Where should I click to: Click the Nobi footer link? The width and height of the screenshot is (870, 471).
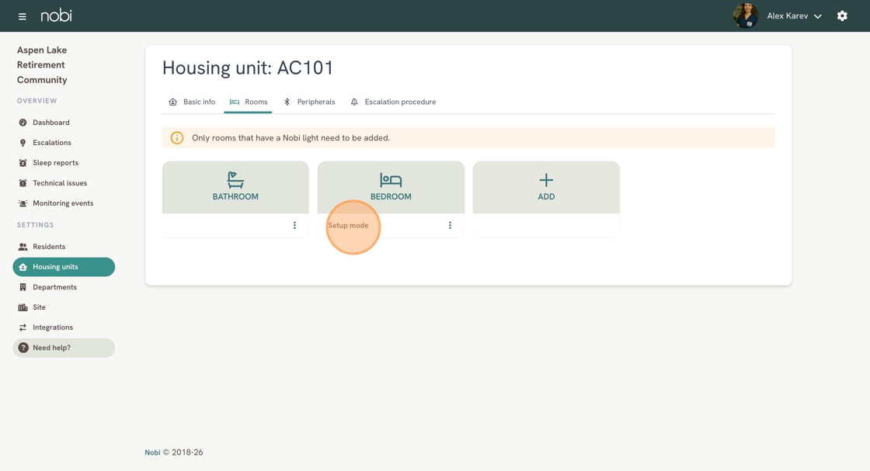152,452
